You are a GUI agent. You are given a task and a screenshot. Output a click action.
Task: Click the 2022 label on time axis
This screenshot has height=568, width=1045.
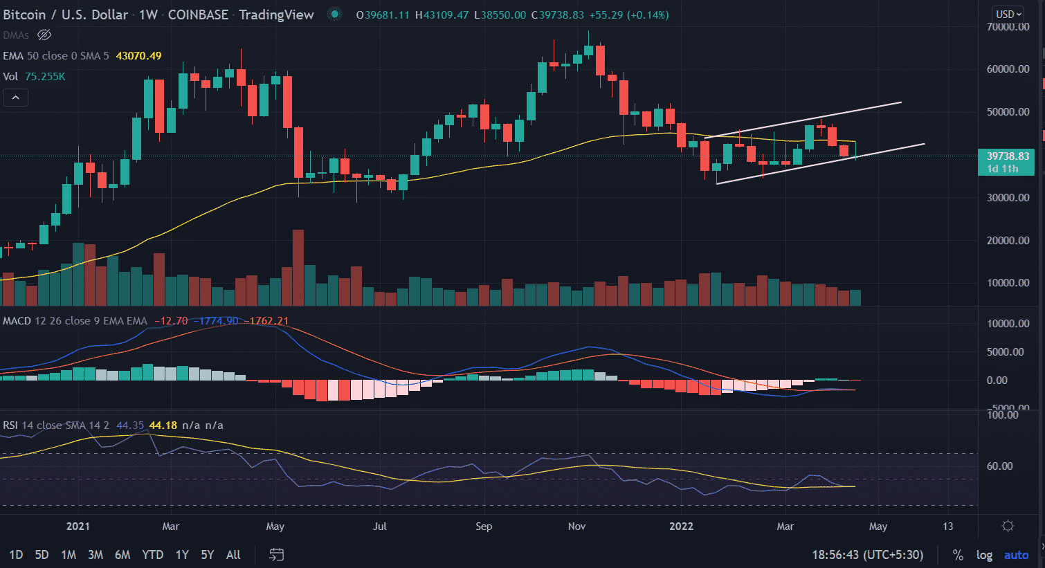[681, 526]
